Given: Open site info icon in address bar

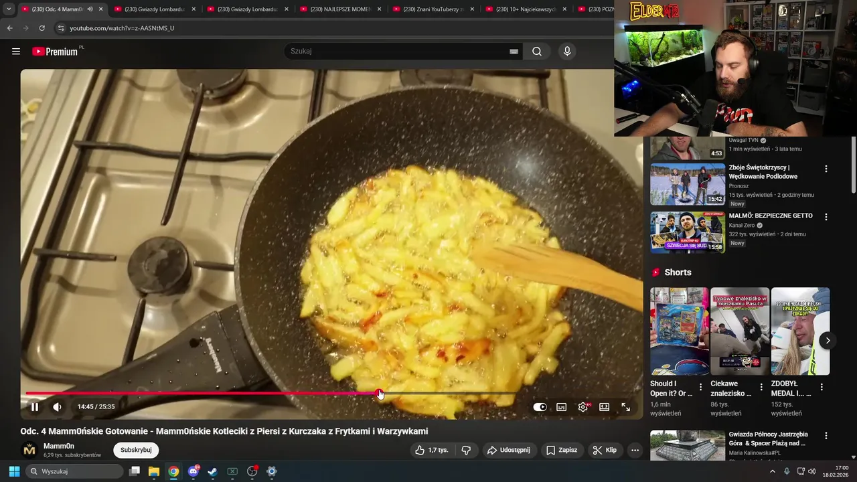Looking at the screenshot, I should [x=61, y=28].
